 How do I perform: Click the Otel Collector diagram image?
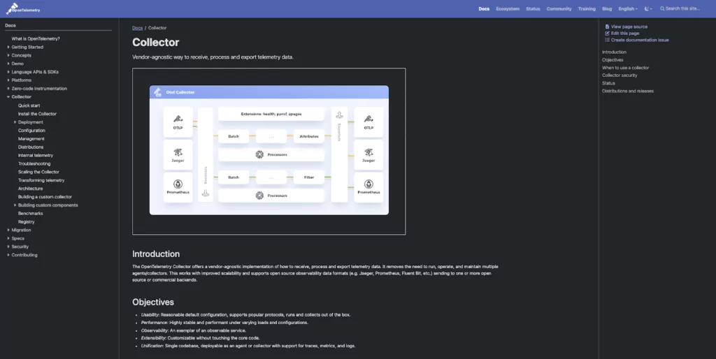tap(269, 152)
